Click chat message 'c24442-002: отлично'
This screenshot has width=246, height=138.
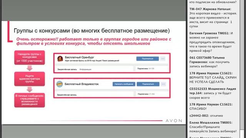pyautogui.click(x=206, y=116)
